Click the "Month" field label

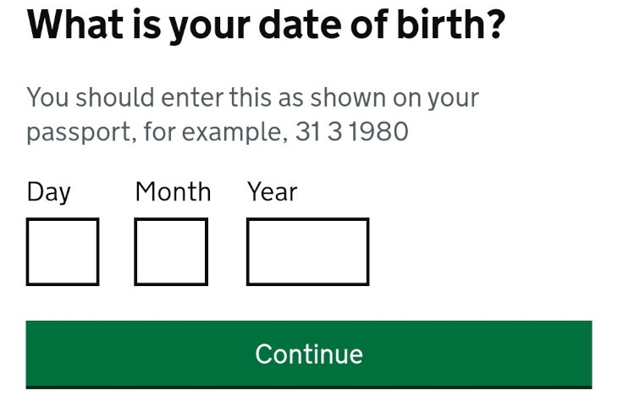tap(173, 192)
